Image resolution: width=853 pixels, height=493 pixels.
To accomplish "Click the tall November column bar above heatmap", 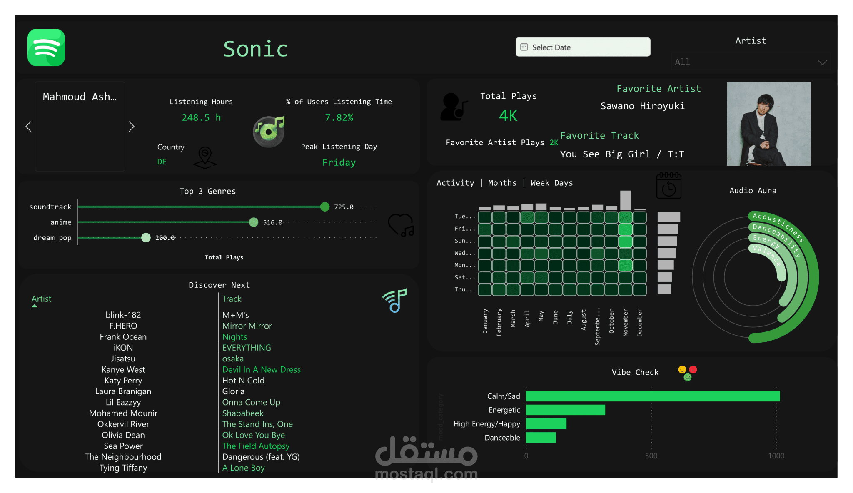I will 626,200.
